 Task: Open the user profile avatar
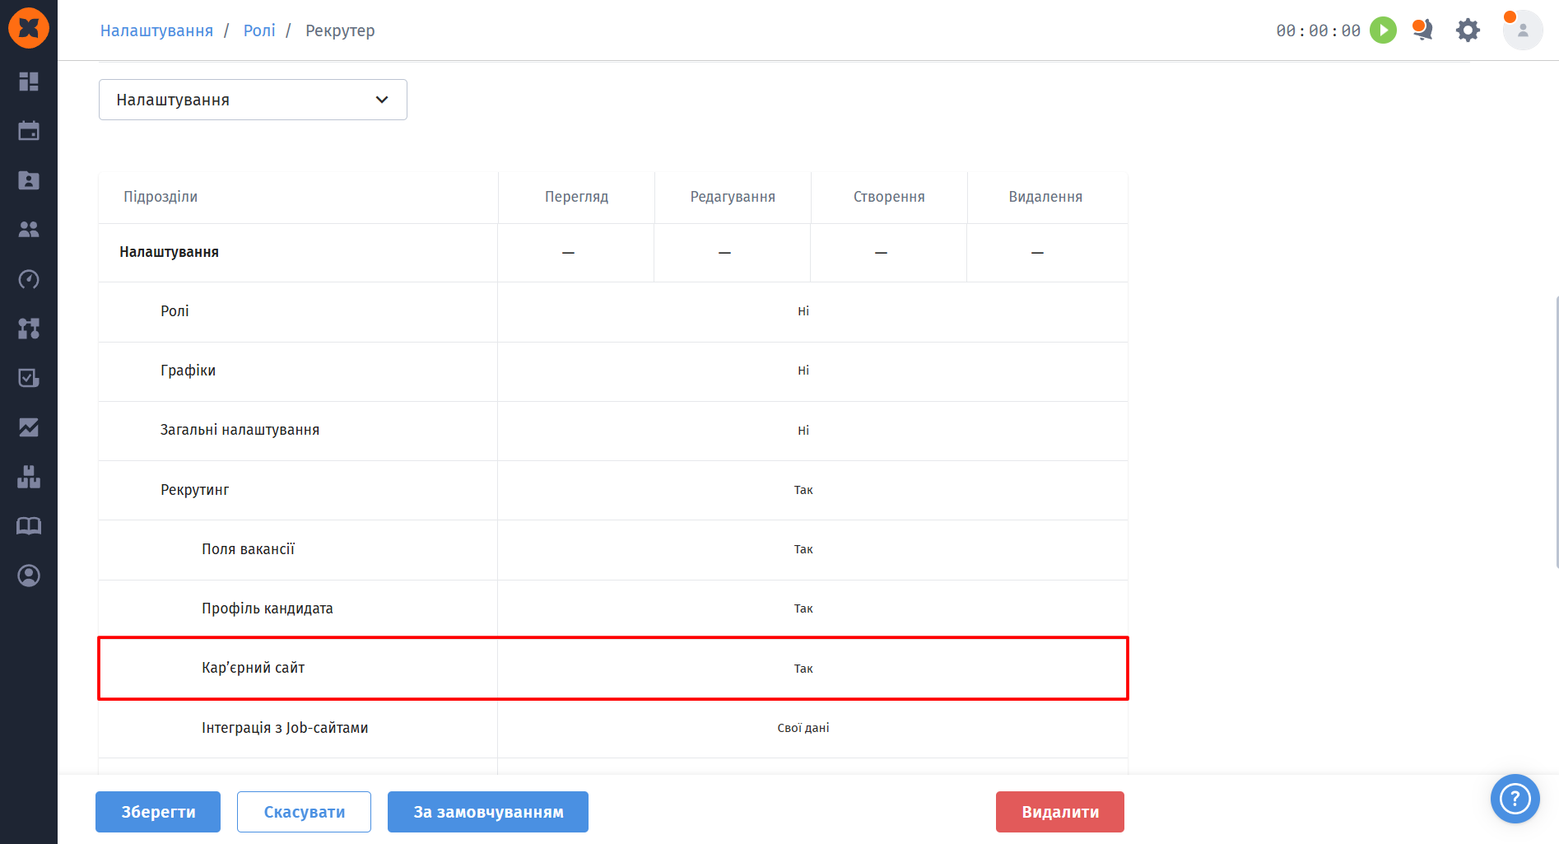pos(1523,30)
